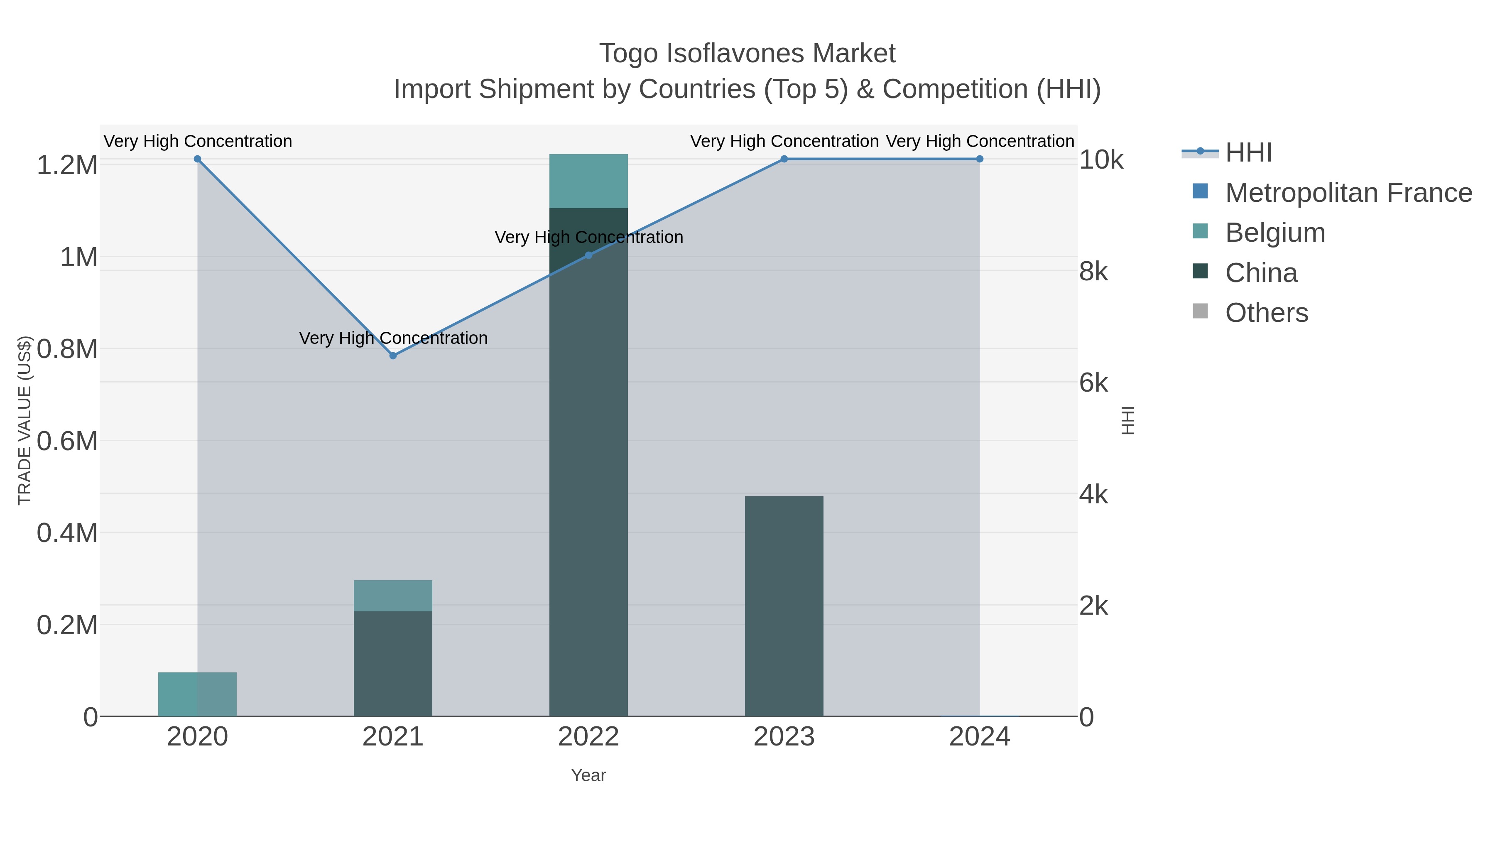Toggle the HHI legend entry
Image resolution: width=1495 pixels, height=841 pixels.
coord(1227,153)
